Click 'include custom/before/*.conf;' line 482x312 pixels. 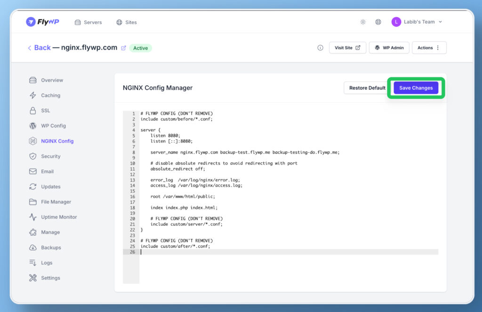pyautogui.click(x=177, y=119)
